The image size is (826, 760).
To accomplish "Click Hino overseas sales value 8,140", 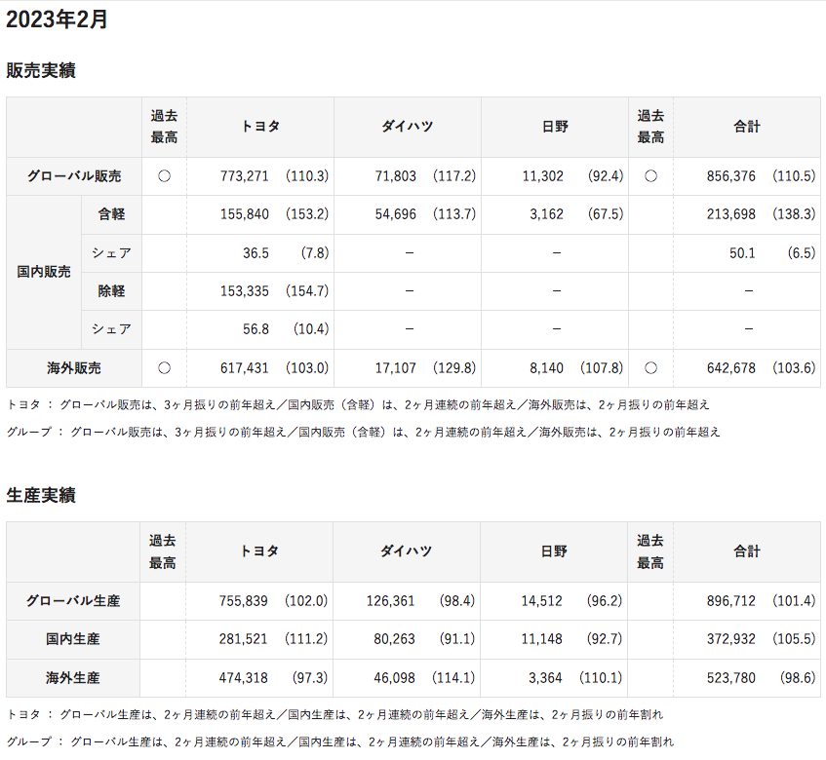I will [x=547, y=368].
